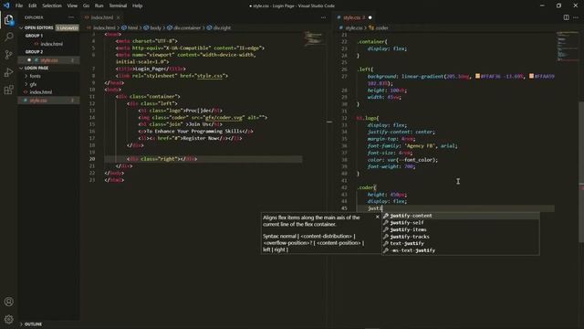Screen dimensions: 584x329
Task: Click the html breadcrumb in left editor
Action: [x=130, y=27]
